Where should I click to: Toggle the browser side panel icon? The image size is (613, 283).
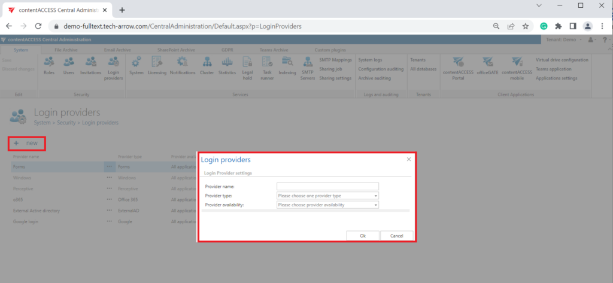pyautogui.click(x=573, y=26)
